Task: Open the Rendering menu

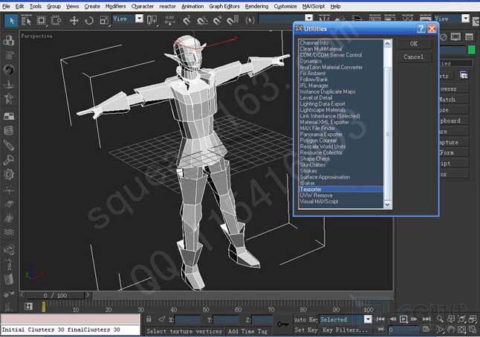Action: (256, 6)
